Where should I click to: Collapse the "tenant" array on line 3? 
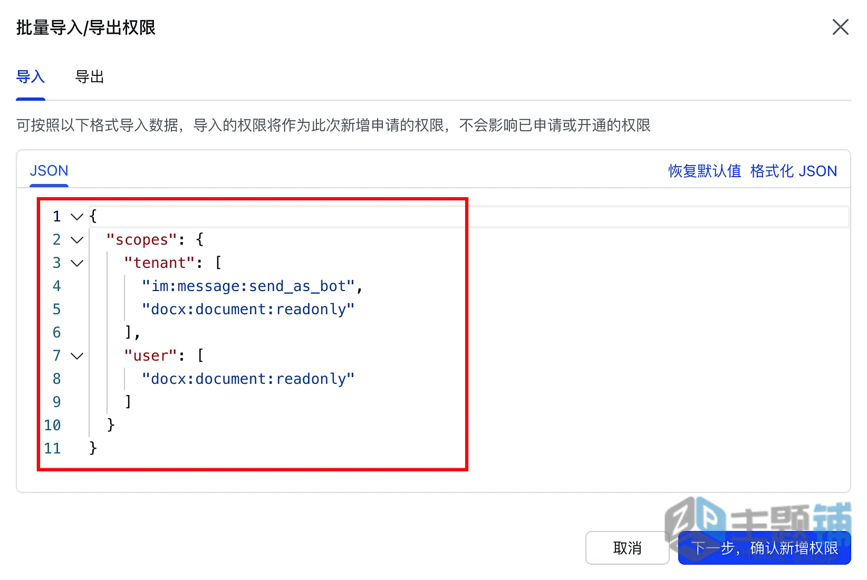click(77, 263)
